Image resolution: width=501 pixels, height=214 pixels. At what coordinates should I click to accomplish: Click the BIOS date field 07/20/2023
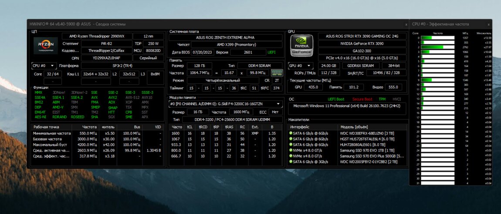[203, 52]
